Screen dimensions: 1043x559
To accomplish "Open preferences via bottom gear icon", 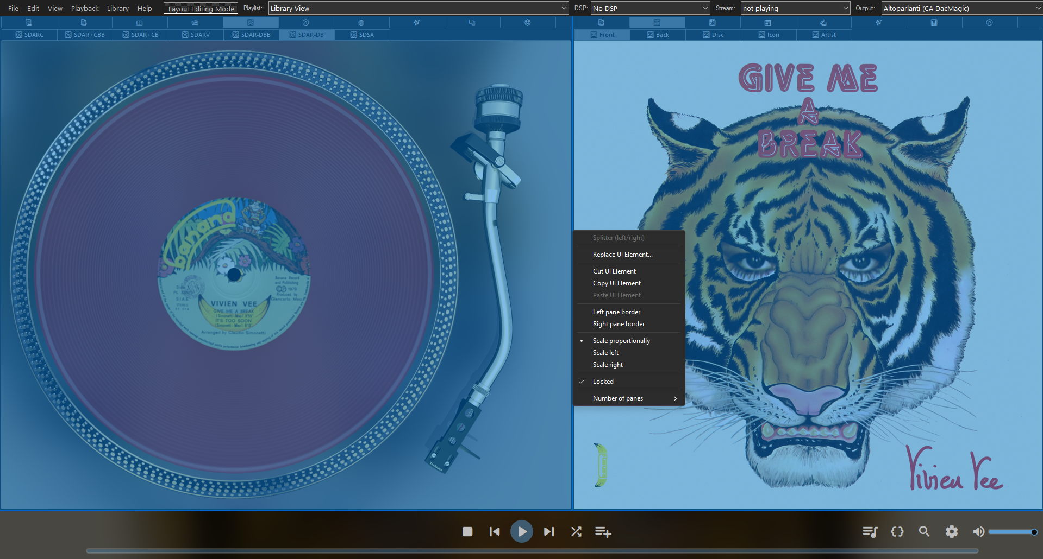I will pyautogui.click(x=952, y=532).
